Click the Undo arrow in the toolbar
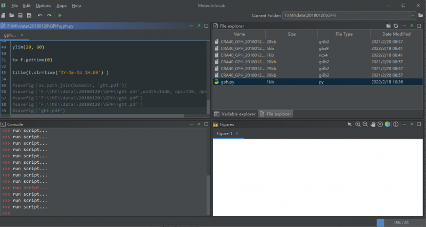The height and width of the screenshot is (227, 426). point(40,15)
